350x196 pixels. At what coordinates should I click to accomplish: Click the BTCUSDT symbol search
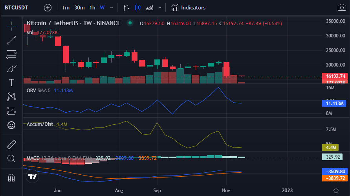(x=16, y=7)
